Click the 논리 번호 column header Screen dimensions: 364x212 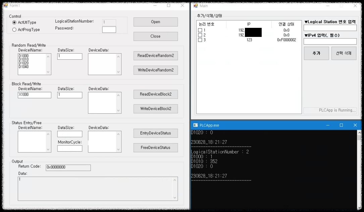tap(206, 24)
